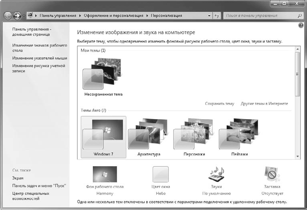
Task: Expand the address bar history dropdown arrow
Action: 209,16
